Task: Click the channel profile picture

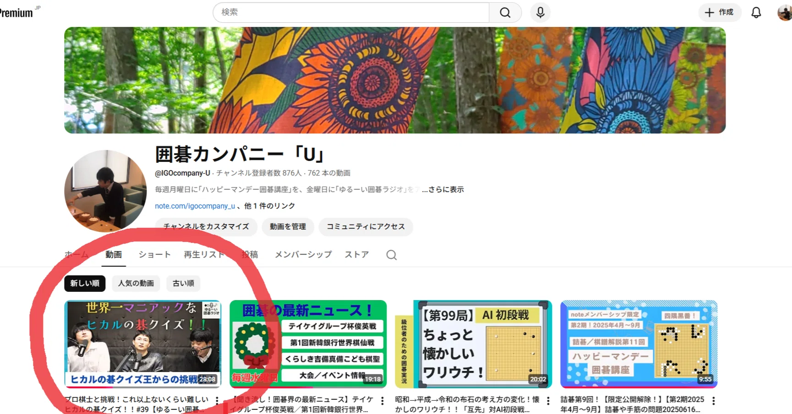Action: (105, 191)
